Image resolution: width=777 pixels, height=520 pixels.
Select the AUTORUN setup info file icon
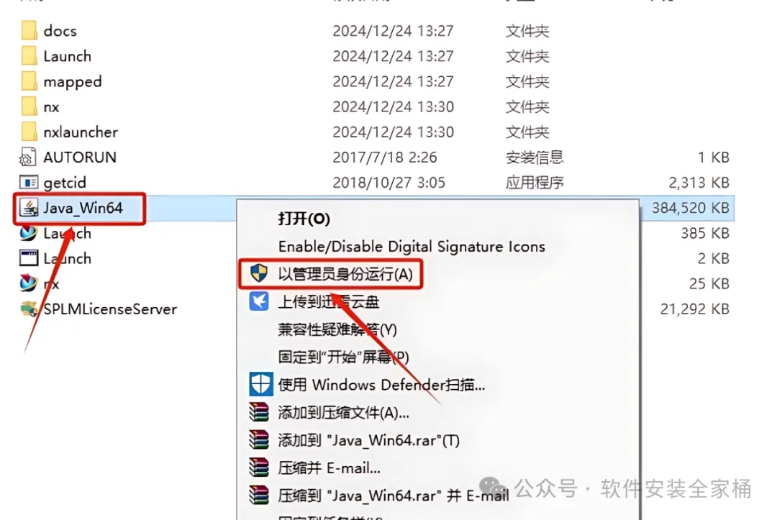(28, 157)
